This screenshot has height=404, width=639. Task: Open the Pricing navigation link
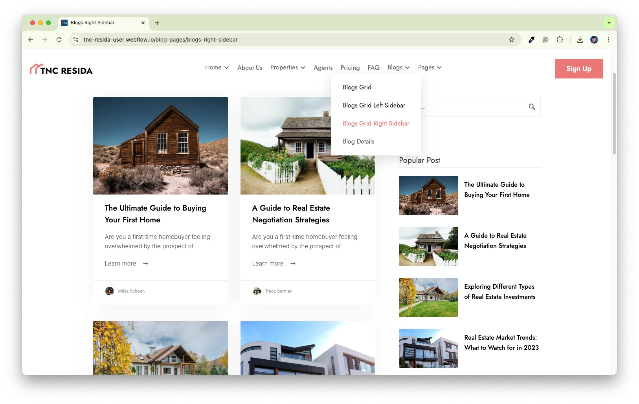click(350, 68)
